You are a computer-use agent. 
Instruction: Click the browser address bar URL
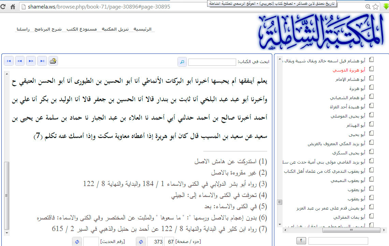99,7
